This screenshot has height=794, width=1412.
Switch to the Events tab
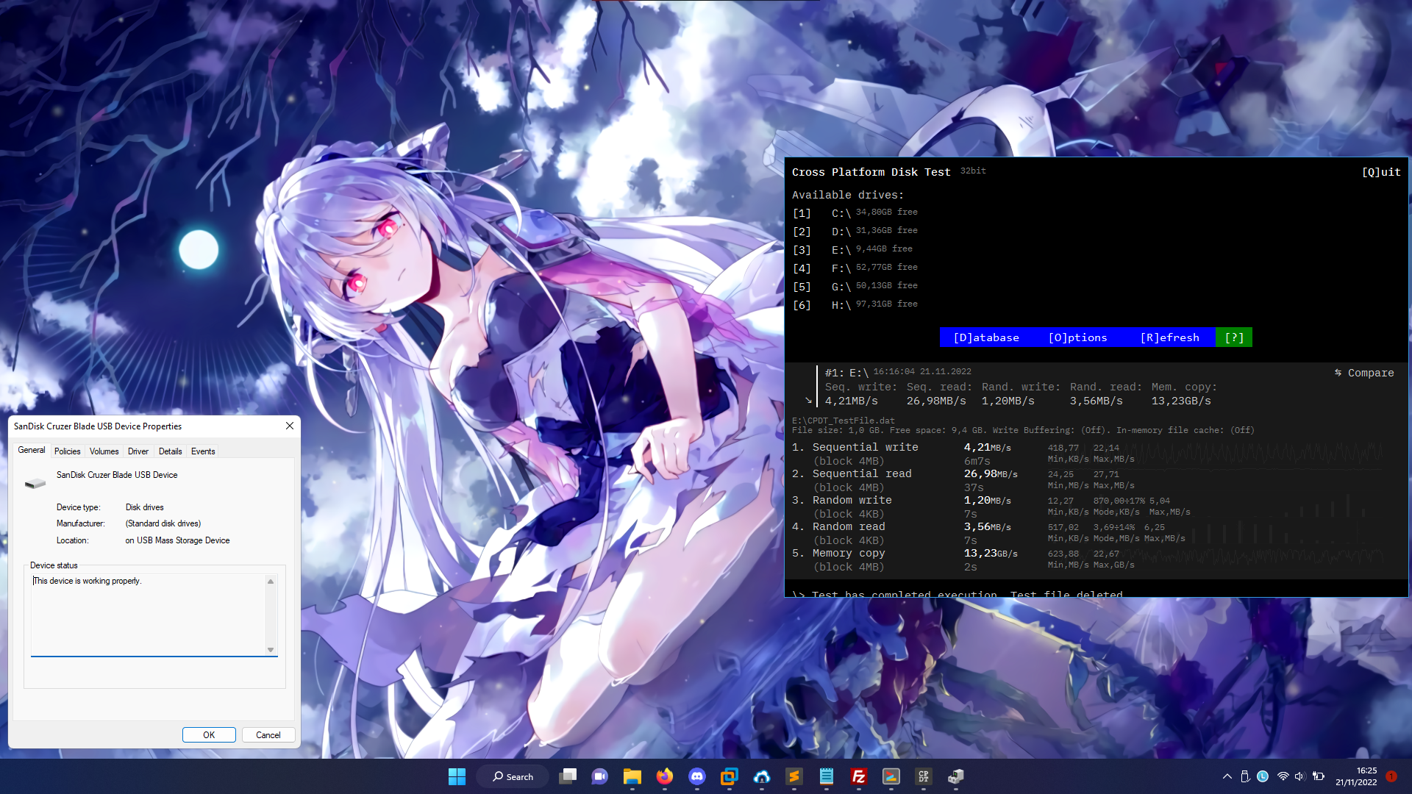[203, 451]
